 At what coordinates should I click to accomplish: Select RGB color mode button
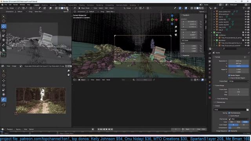238,122
